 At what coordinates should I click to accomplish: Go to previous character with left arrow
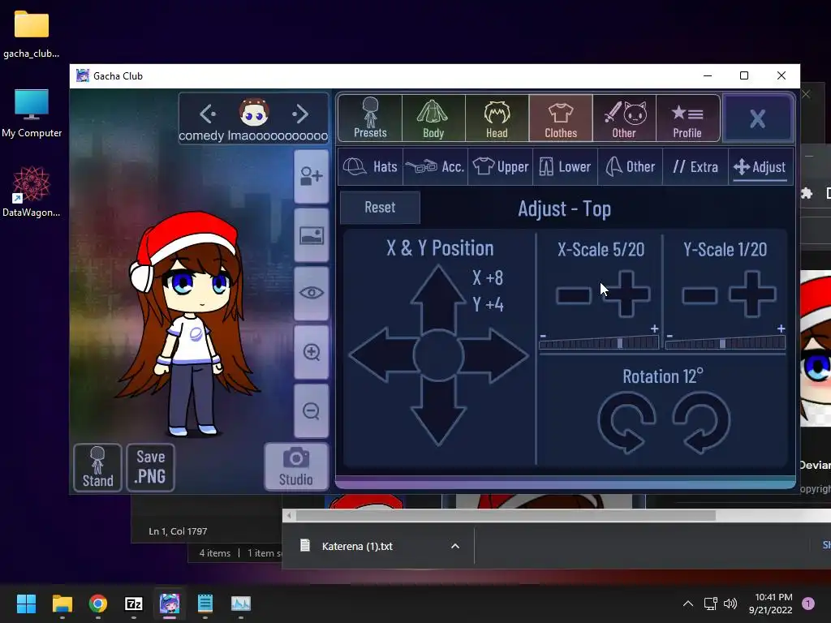(208, 114)
